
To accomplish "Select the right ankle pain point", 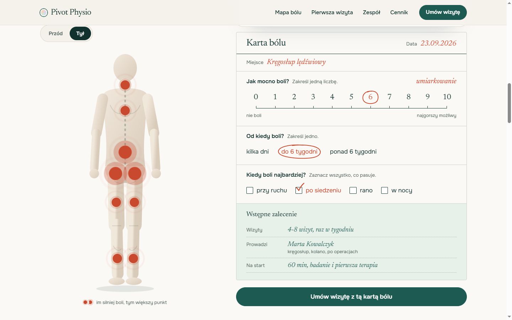I will coord(133,258).
